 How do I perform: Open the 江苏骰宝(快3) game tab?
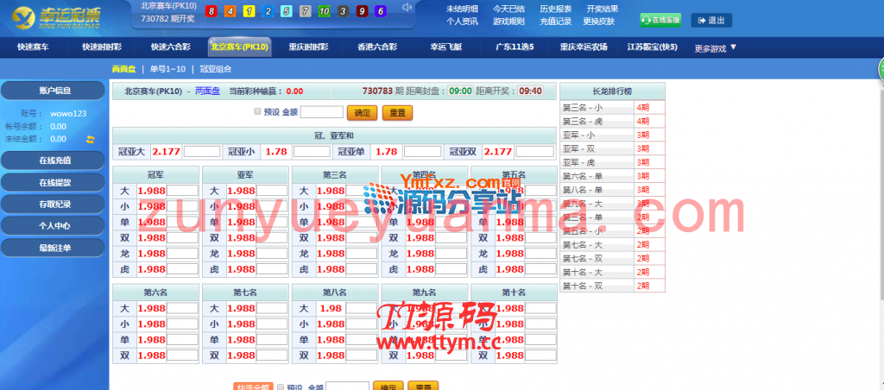click(x=653, y=47)
